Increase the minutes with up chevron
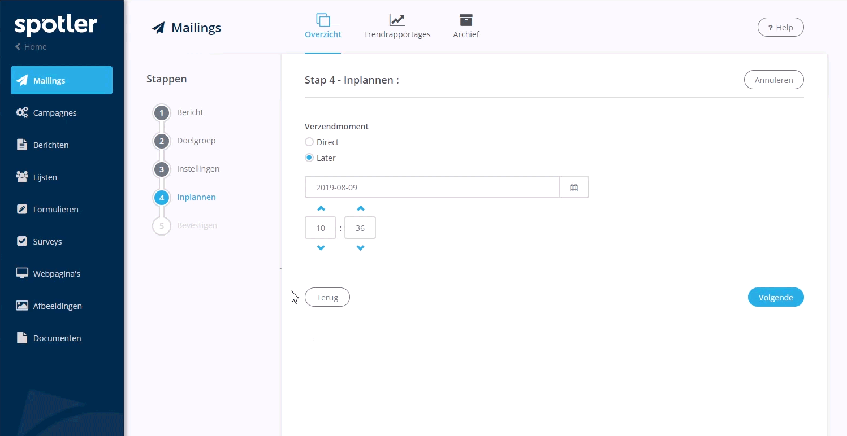This screenshot has width=847, height=436. tap(360, 208)
